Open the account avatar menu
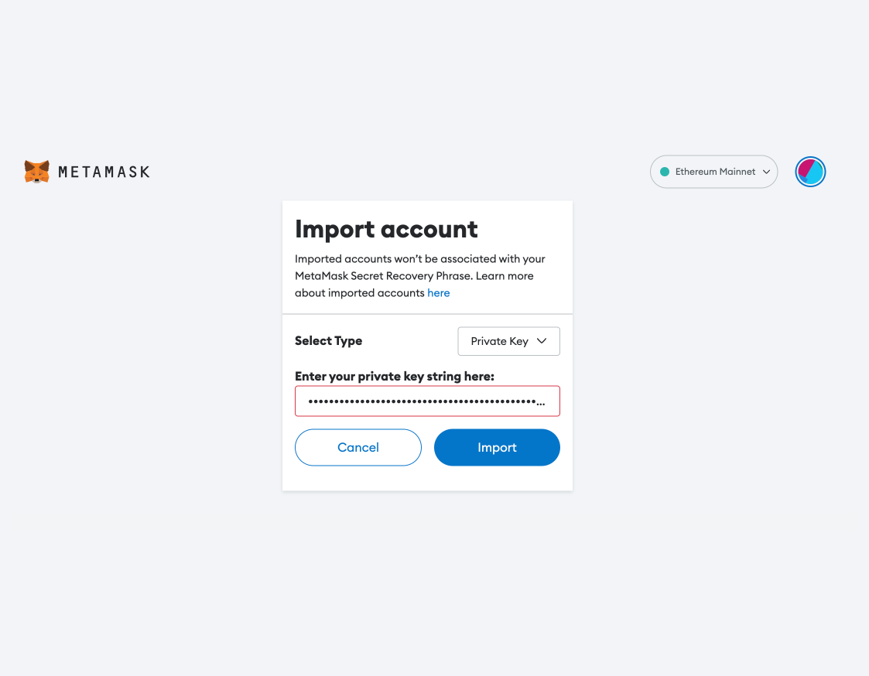Viewport: 869px width, 676px height. [x=810, y=172]
